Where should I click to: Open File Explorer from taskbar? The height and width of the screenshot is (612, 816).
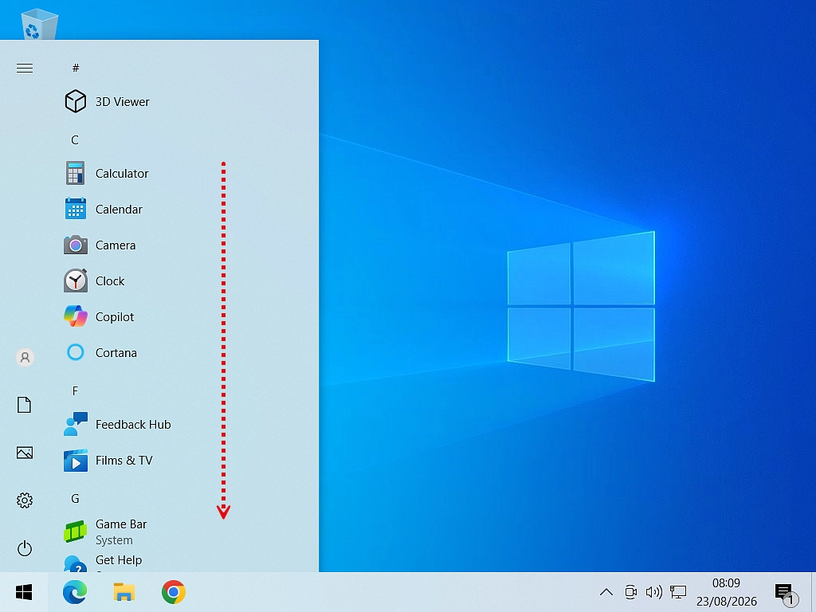point(124,592)
